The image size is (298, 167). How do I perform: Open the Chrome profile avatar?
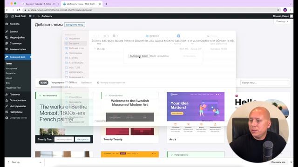point(285,10)
